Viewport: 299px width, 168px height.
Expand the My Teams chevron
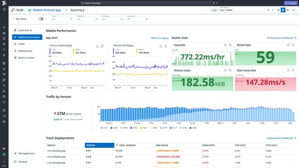point(14,19)
